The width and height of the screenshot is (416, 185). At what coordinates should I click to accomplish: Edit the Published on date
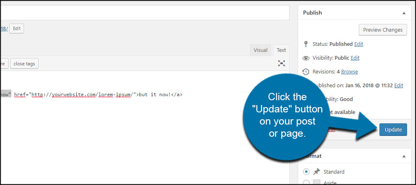399,85
